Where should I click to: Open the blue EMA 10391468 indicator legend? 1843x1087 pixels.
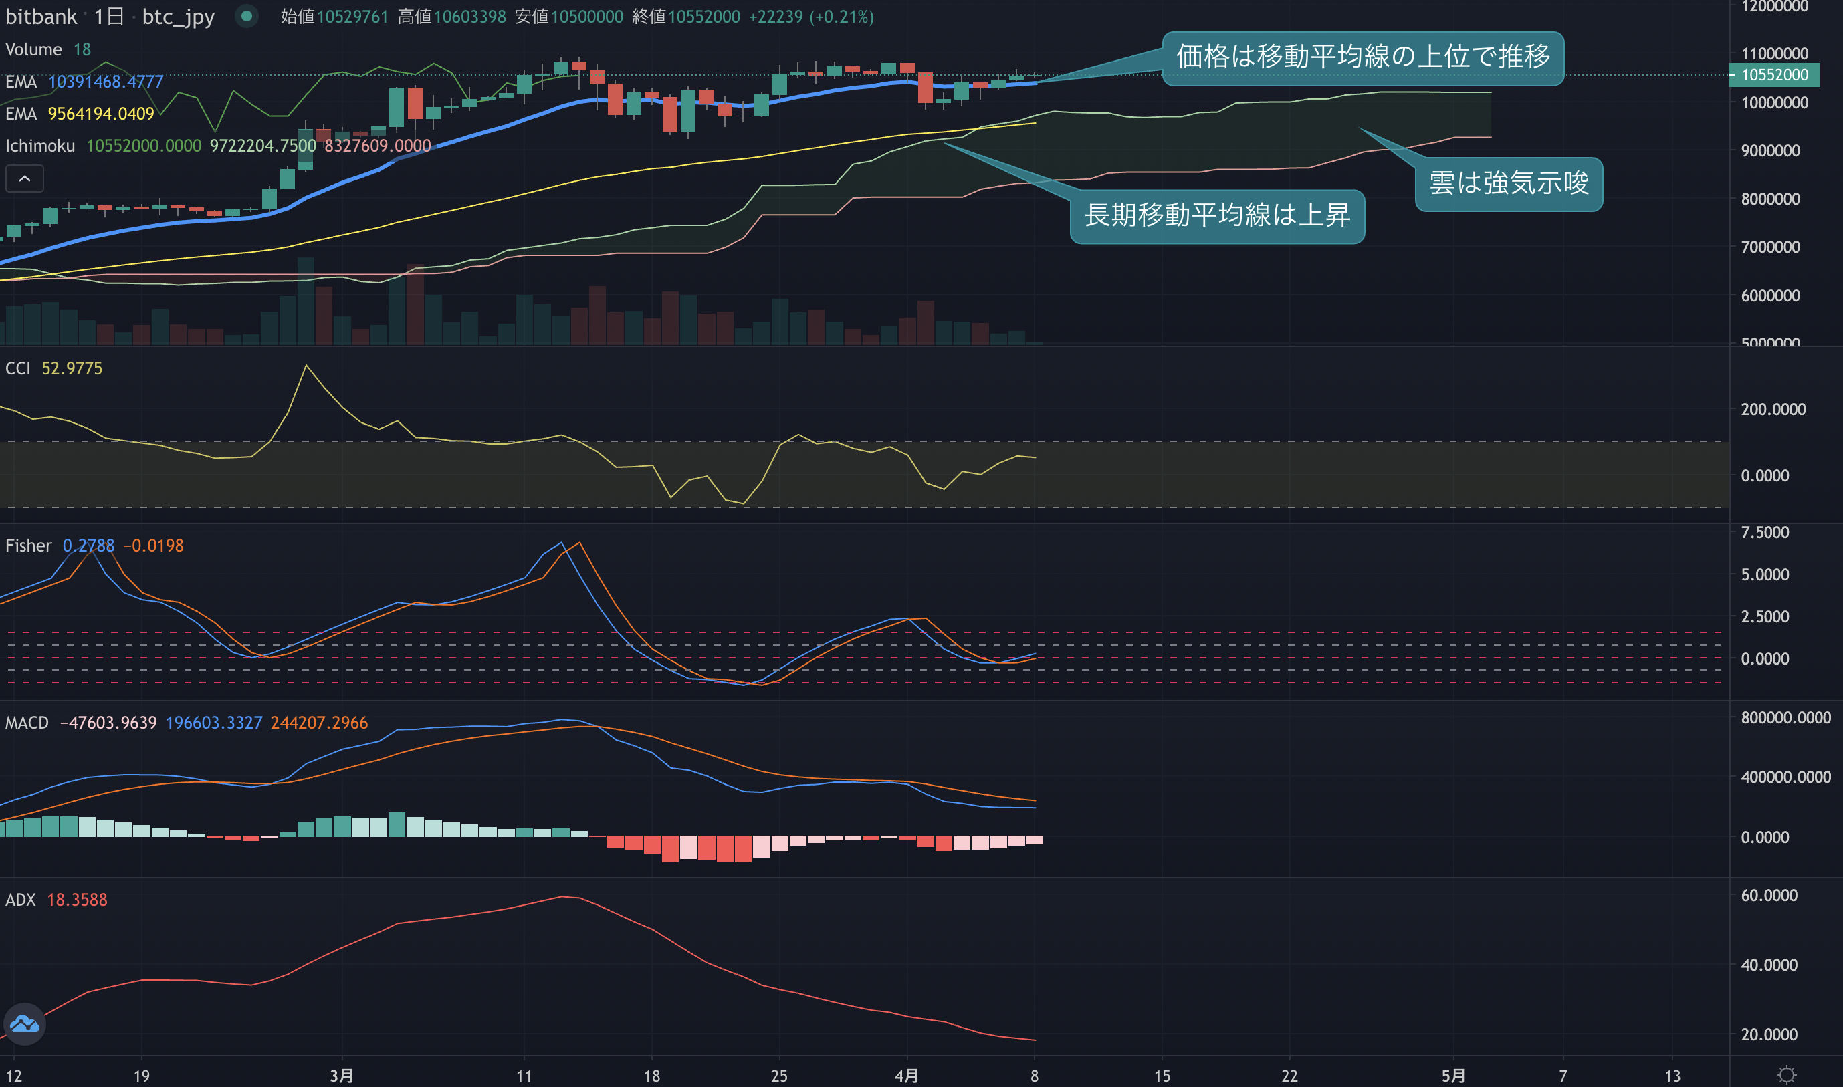pos(84,82)
